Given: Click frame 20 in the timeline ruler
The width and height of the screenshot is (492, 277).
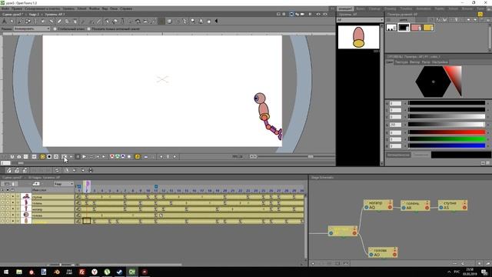Looking at the screenshot, I should [x=225, y=191].
